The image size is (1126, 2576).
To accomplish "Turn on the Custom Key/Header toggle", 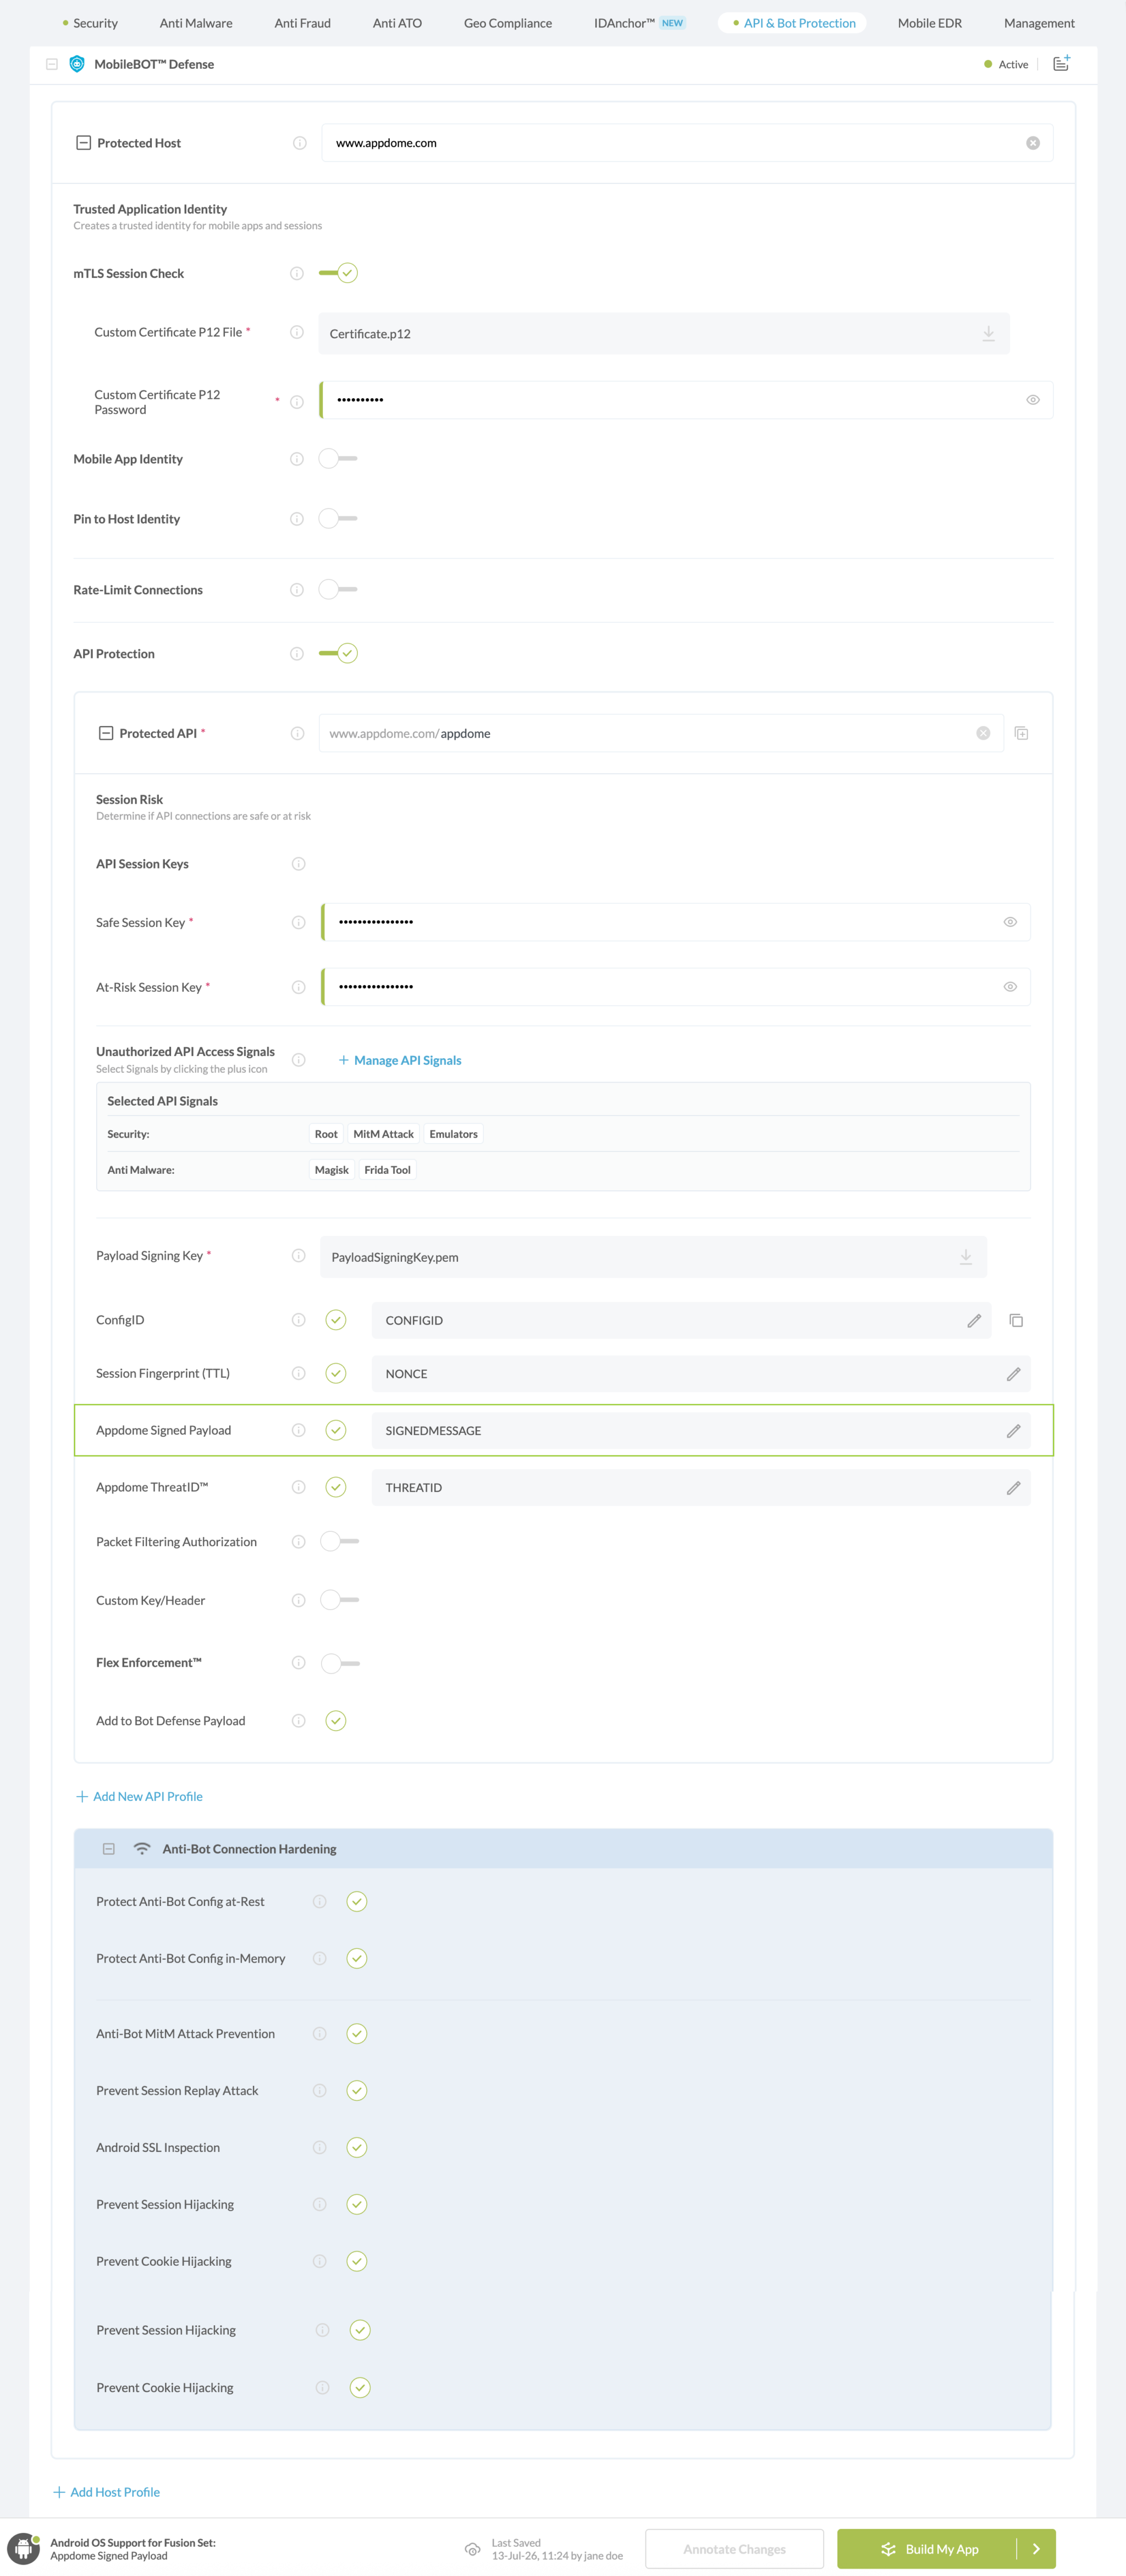I will coord(340,1600).
